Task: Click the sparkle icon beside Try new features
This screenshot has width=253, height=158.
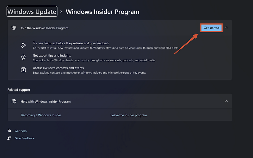Action: coord(23,45)
